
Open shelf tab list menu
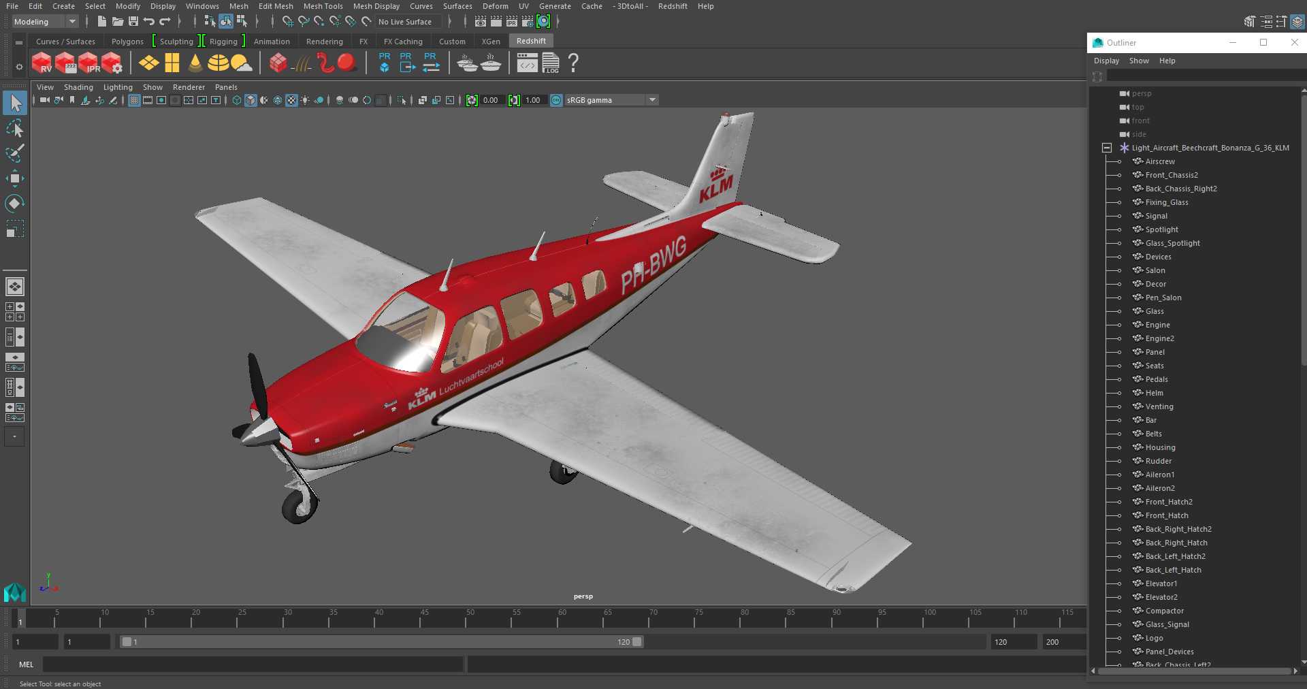point(19,42)
